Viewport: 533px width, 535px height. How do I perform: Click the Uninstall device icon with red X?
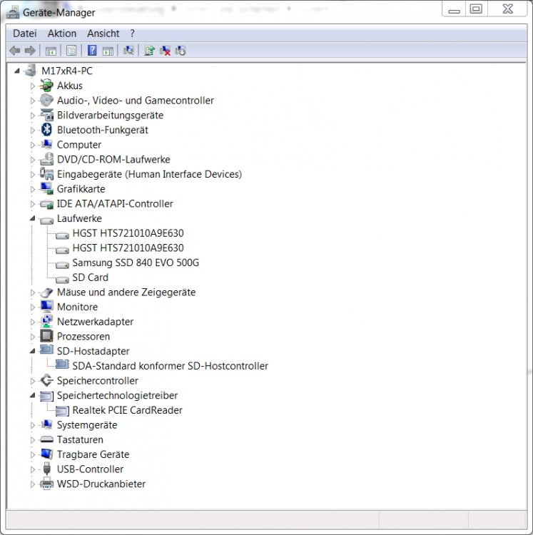165,51
